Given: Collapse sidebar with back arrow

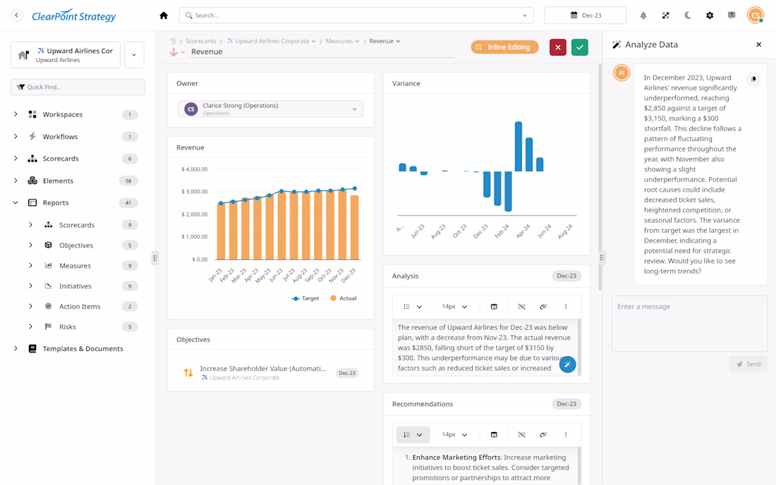Looking at the screenshot, I should (x=16, y=16).
